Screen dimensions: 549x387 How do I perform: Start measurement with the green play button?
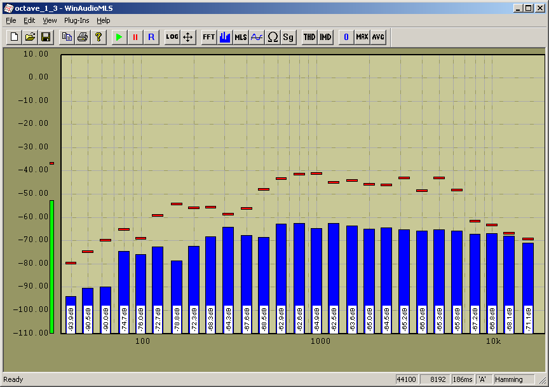tap(119, 37)
